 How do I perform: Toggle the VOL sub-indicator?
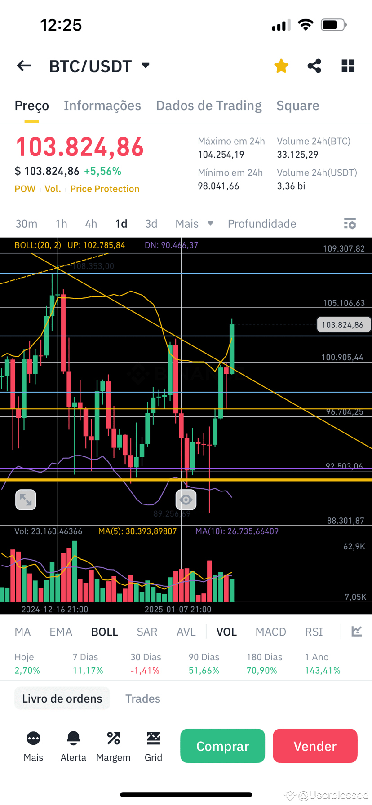click(x=226, y=632)
